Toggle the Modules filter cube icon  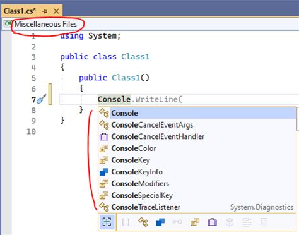(230, 222)
